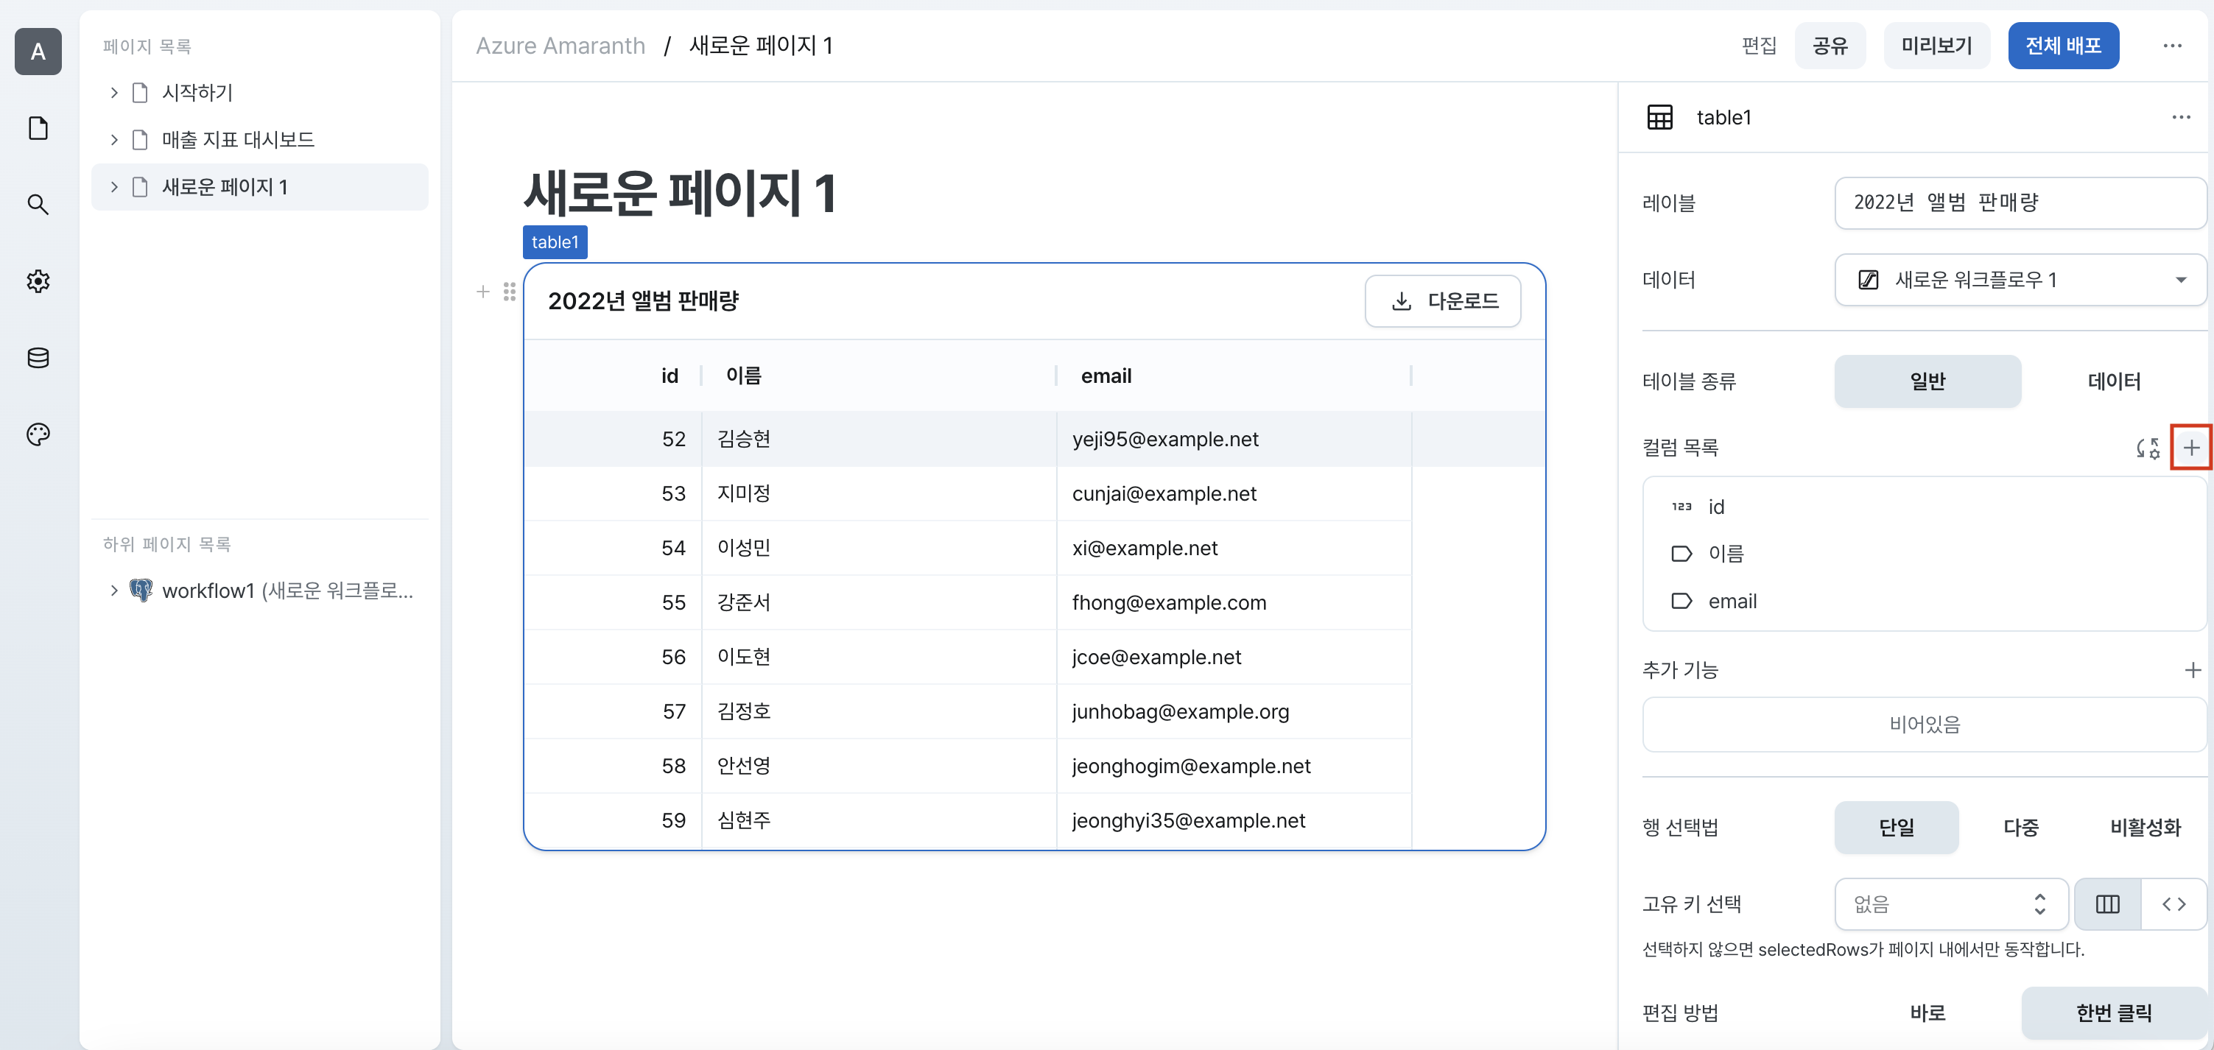Open table1 panel three-dot options
This screenshot has width=2214, height=1050.
pyautogui.click(x=2180, y=117)
